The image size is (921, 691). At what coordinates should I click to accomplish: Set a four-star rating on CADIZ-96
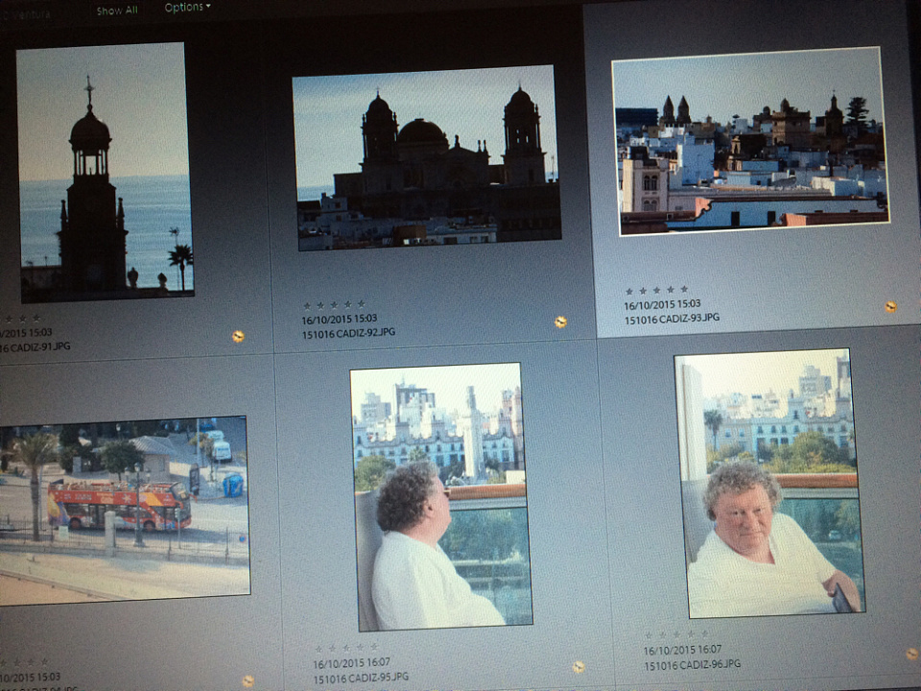point(691,634)
